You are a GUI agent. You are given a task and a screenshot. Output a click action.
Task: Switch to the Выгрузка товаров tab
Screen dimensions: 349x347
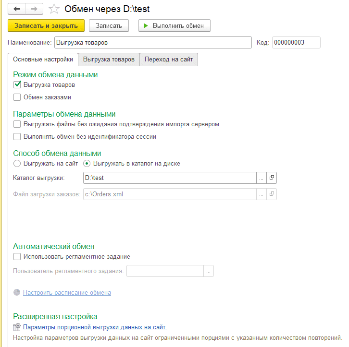[109, 60]
